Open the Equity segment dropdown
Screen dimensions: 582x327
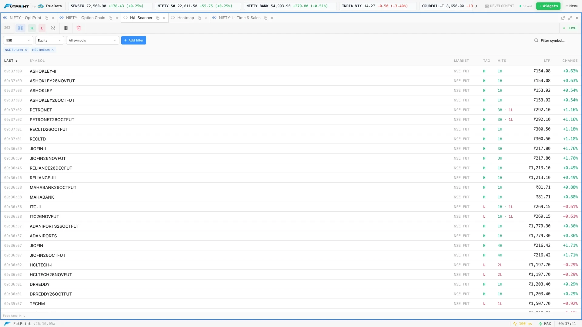click(50, 40)
